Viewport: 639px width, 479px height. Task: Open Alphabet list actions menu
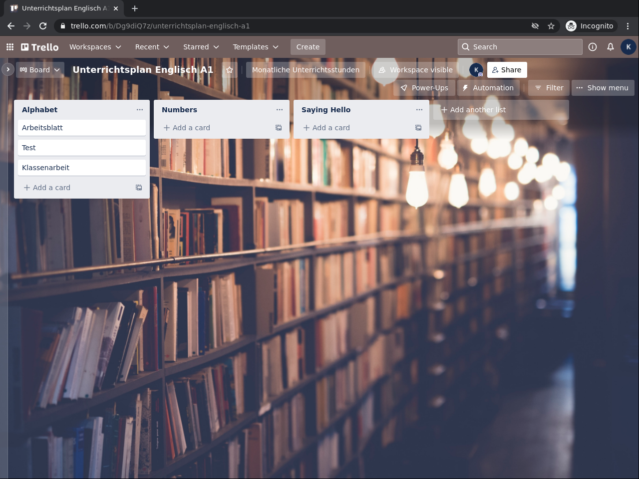pos(140,110)
